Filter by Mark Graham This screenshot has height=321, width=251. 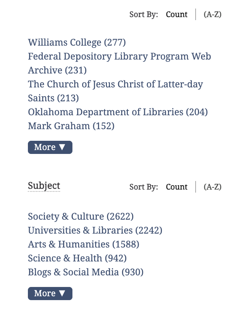tap(71, 126)
